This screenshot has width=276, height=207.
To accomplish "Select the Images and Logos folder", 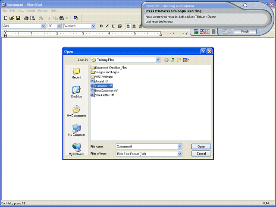I will pyautogui.click(x=105, y=72).
